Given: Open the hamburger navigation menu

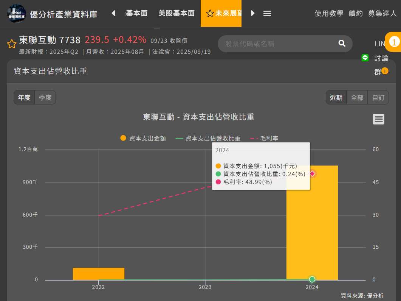Looking at the screenshot, I should click(x=267, y=13).
